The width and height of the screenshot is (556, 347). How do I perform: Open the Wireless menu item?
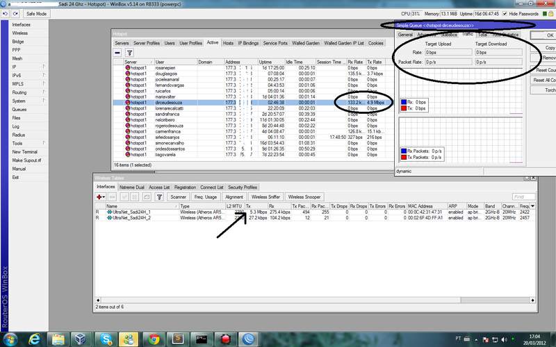pyautogui.click(x=20, y=33)
